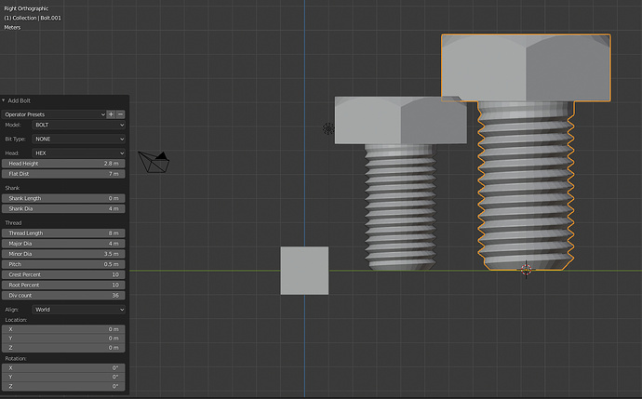Click the Shank Dia field

(63, 208)
